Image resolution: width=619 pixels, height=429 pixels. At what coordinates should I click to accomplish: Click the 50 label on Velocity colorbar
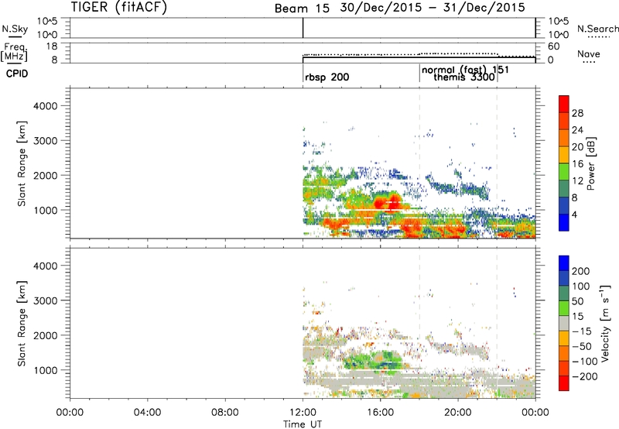pyautogui.click(x=578, y=301)
